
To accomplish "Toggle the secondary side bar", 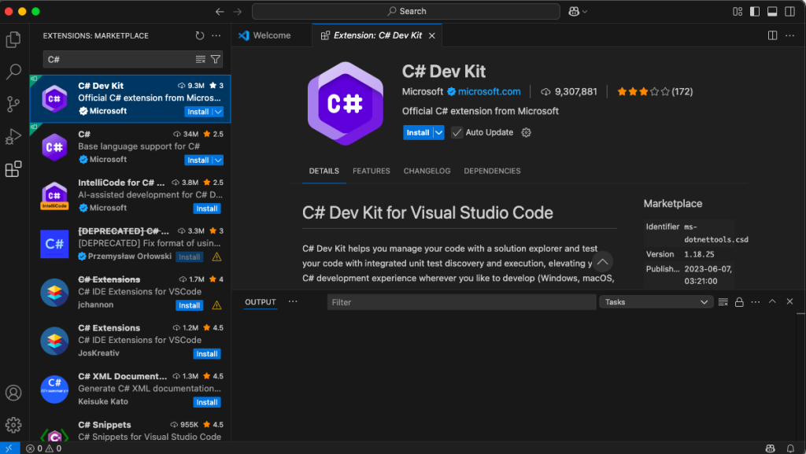I will click(x=789, y=11).
